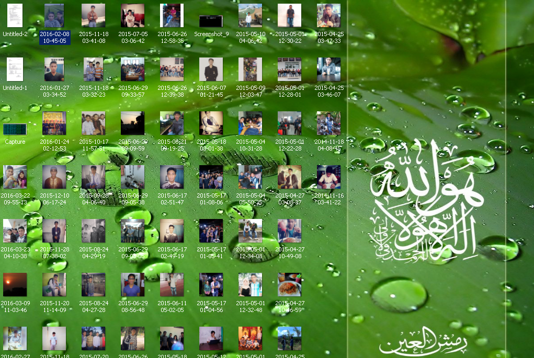Click picture 2015-06-29 09-33-57
Image resolution: width=534 pixels, height=358 pixels.
click(133, 70)
